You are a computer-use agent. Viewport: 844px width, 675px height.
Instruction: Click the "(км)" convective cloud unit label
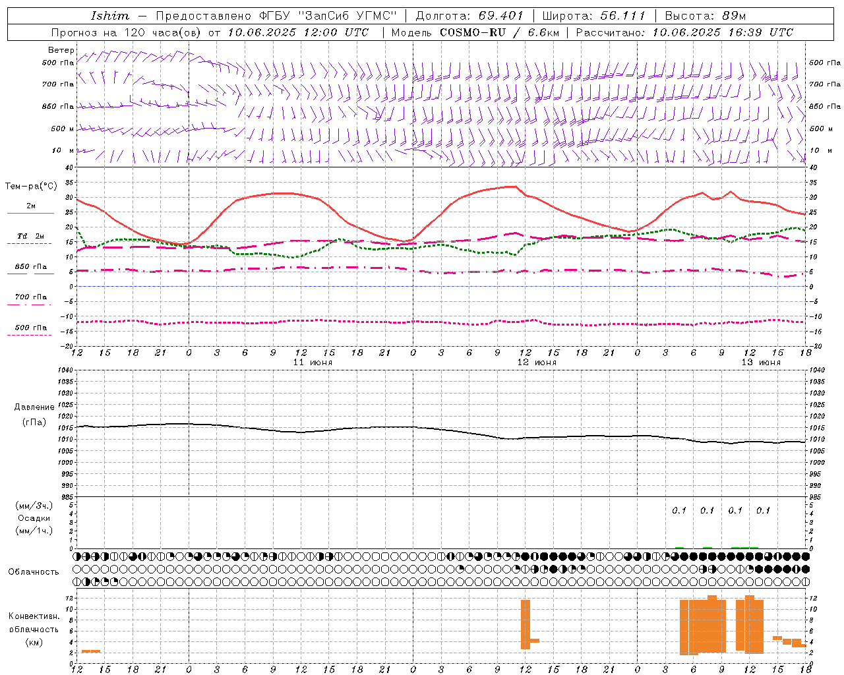coord(34,642)
